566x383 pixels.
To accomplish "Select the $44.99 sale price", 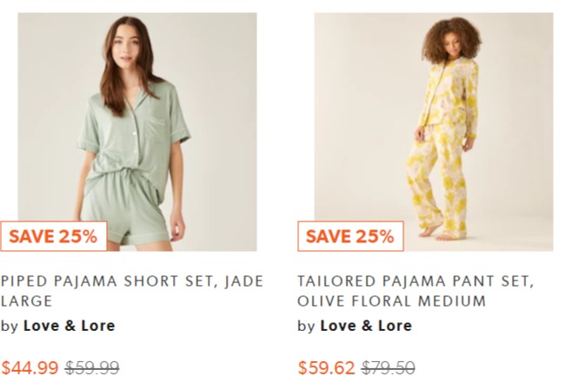I will point(30,368).
